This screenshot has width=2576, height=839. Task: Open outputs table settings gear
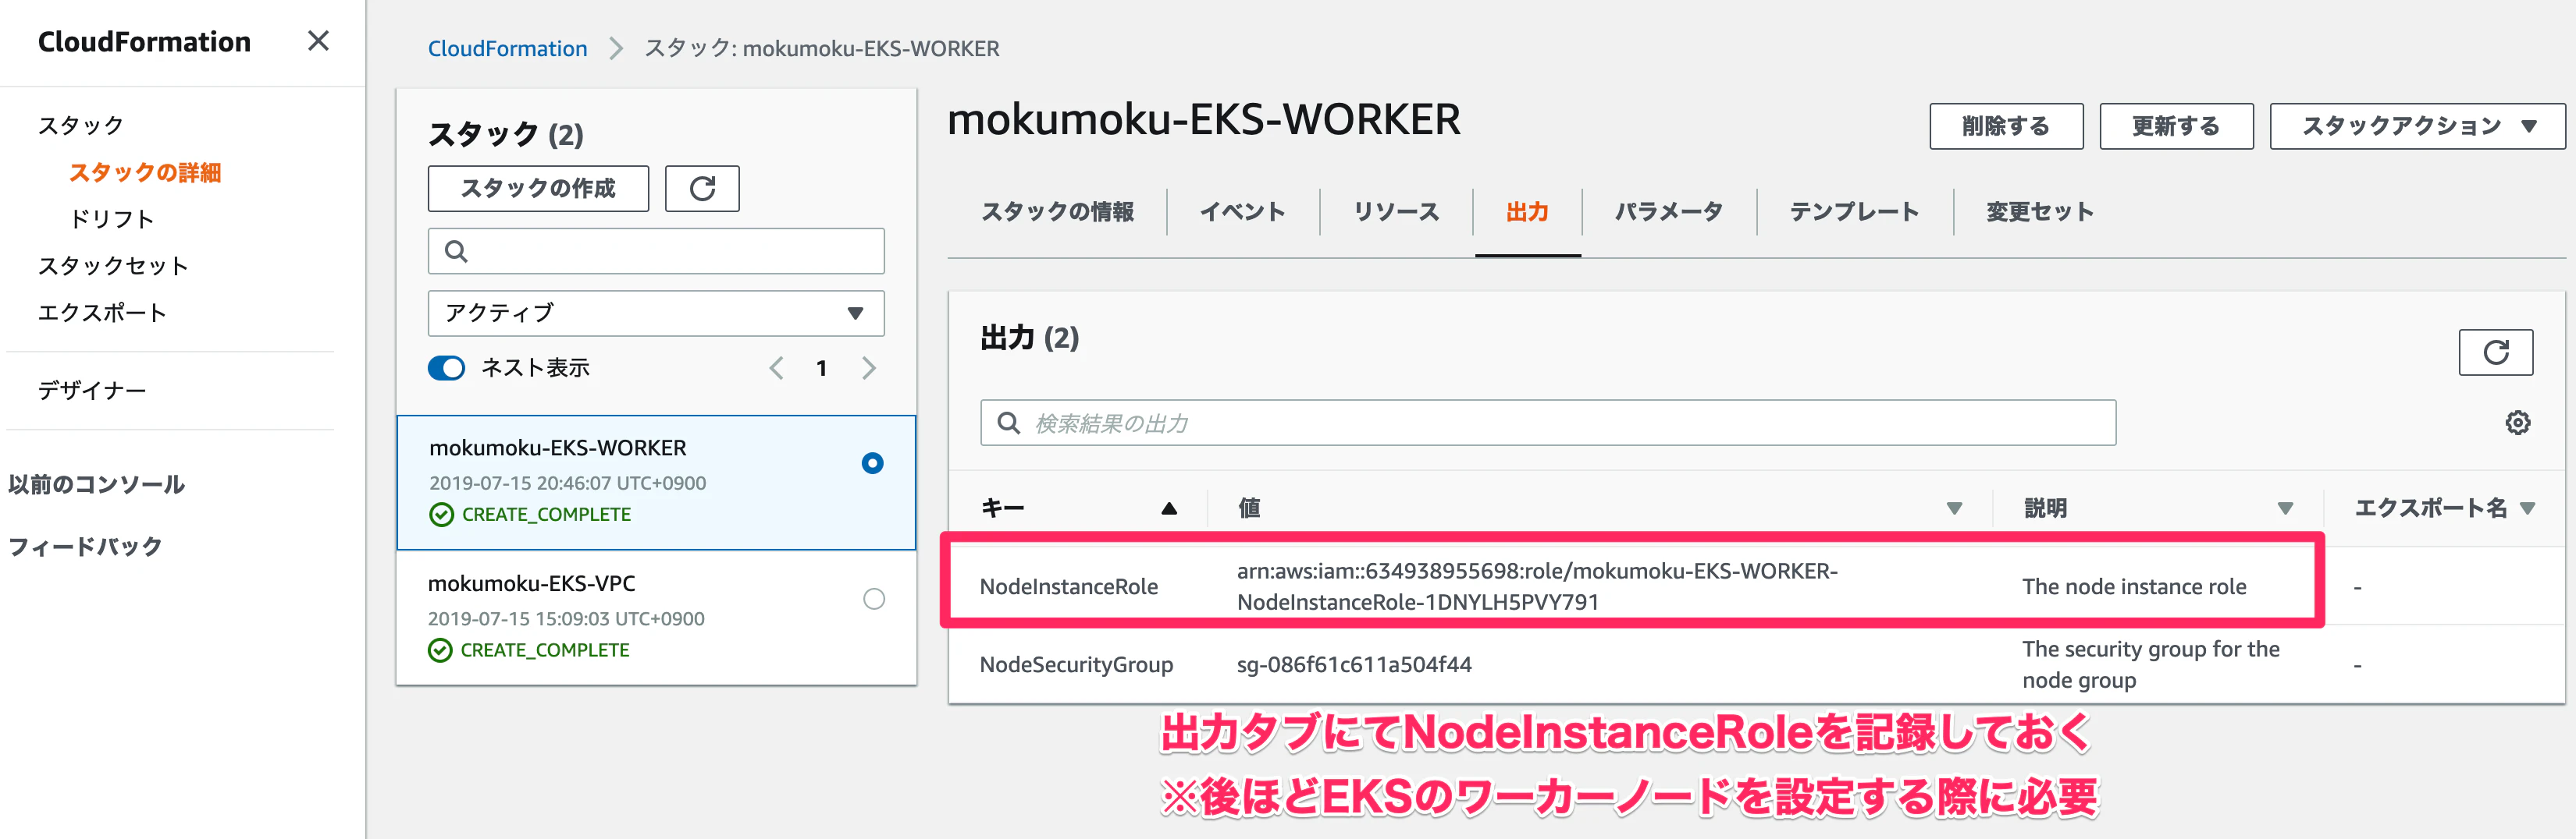[2517, 423]
